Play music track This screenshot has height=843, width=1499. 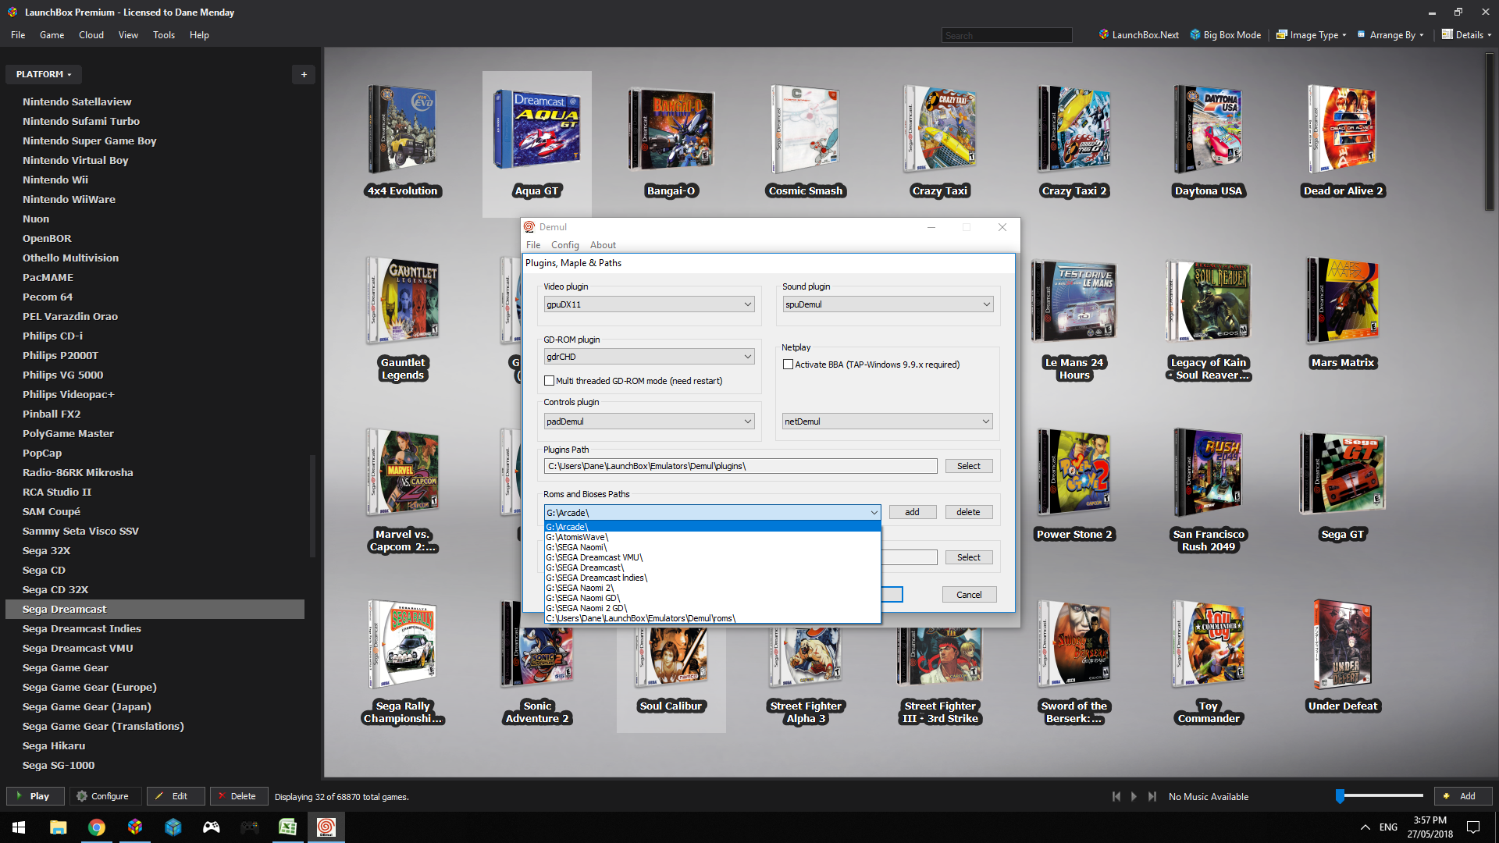[1134, 796]
